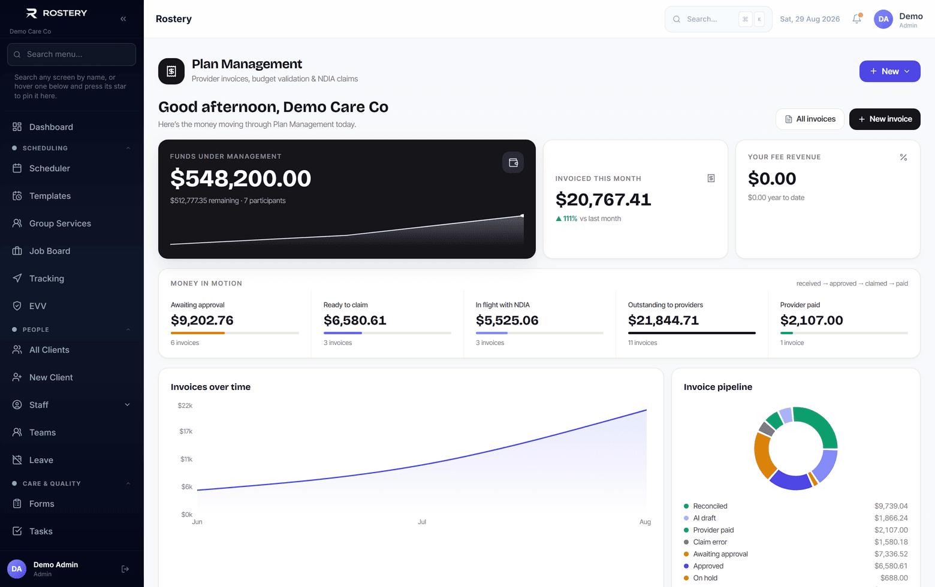
Task: Click the Approved $6,580.61 legend row
Action: [x=796, y=566]
